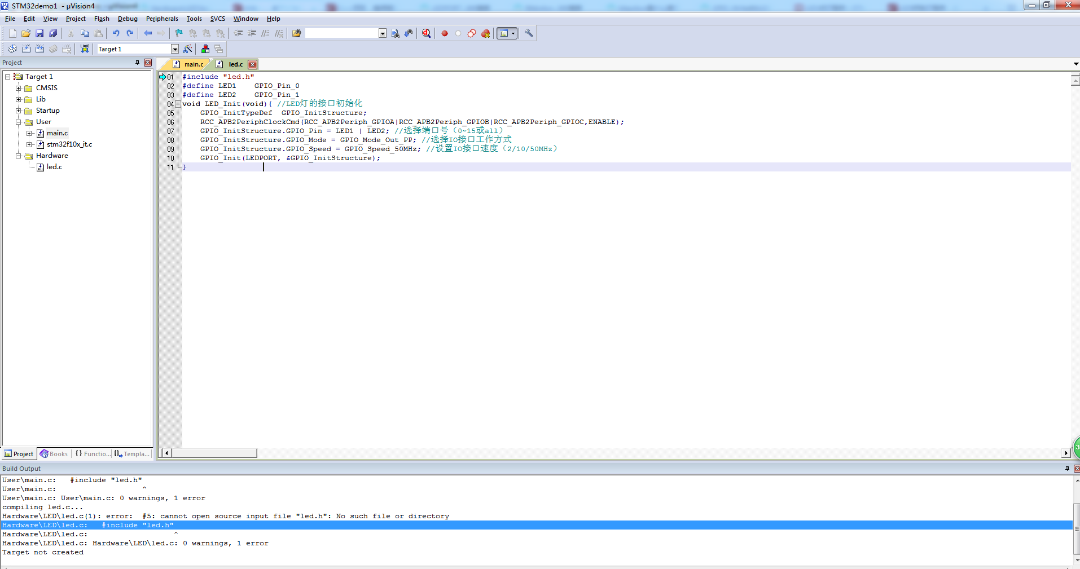Unindent the selected text
Viewport: 1080px width, 569px height.
[252, 33]
